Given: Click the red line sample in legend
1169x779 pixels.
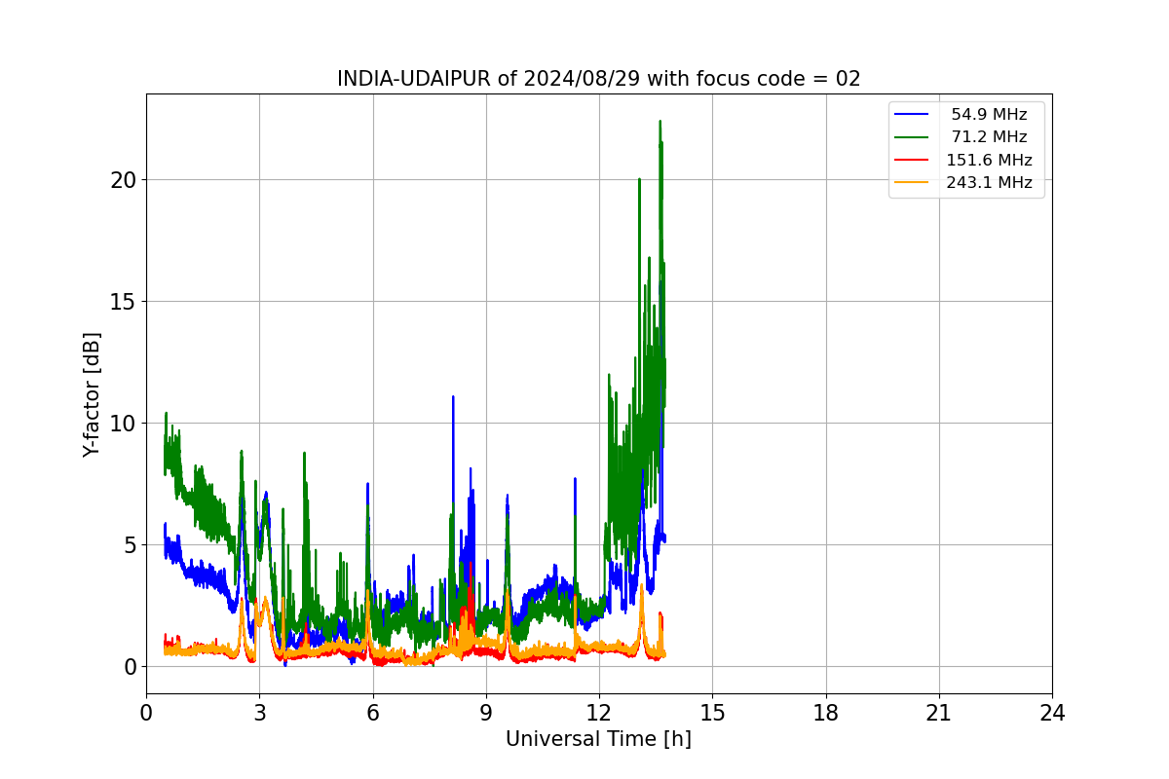Looking at the screenshot, I should click(x=913, y=160).
